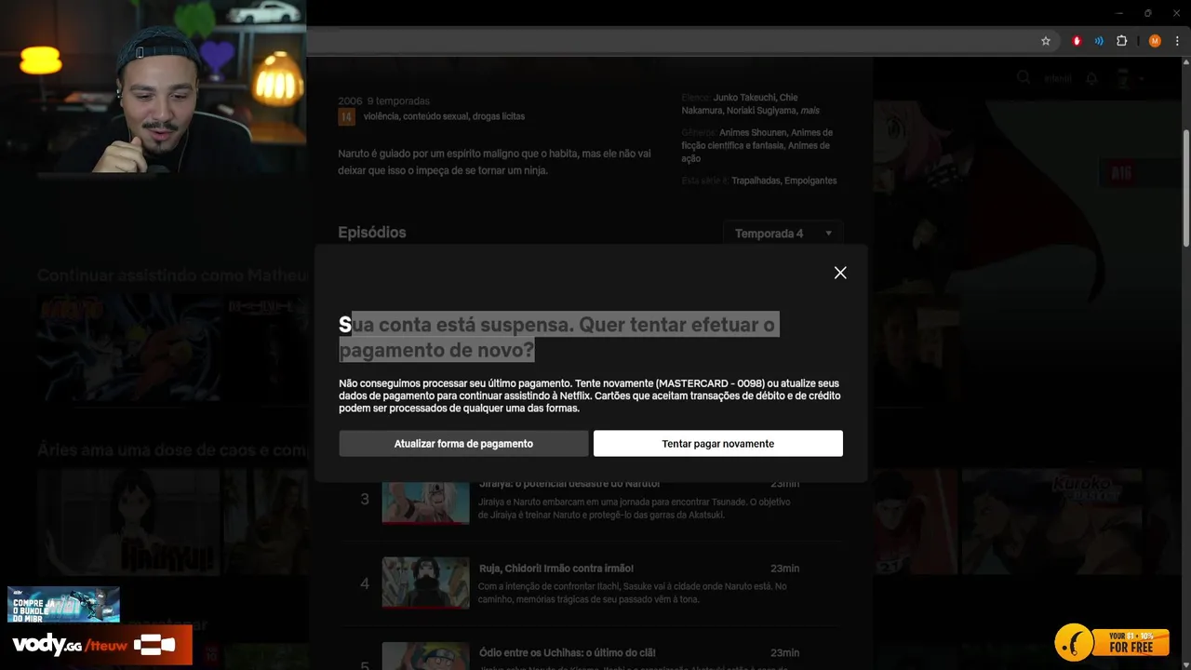Click Tentar pagar novamente button
Viewport: 1191px width, 670px height.
pos(718,444)
